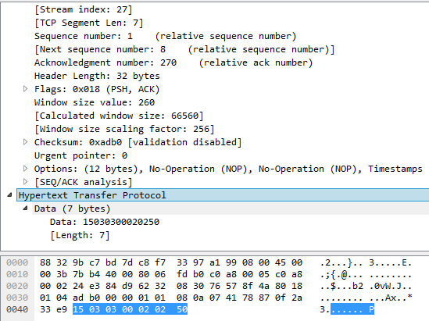Select the [Calculated window size: 66560] line

[119, 116]
